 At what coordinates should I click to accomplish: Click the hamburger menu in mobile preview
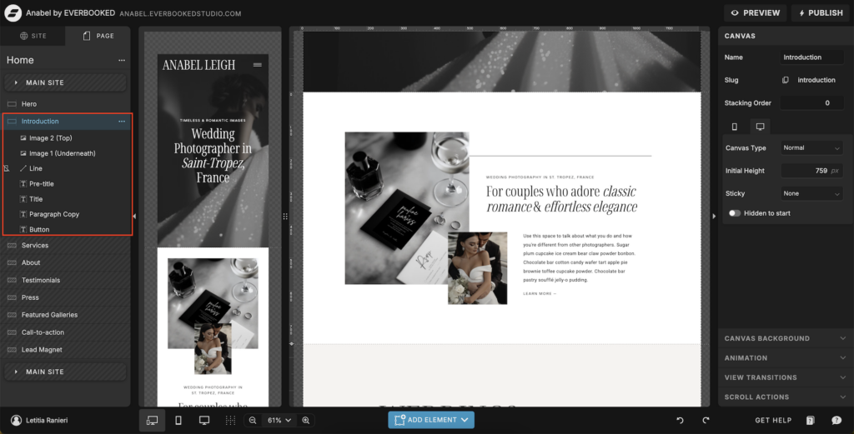(x=258, y=65)
